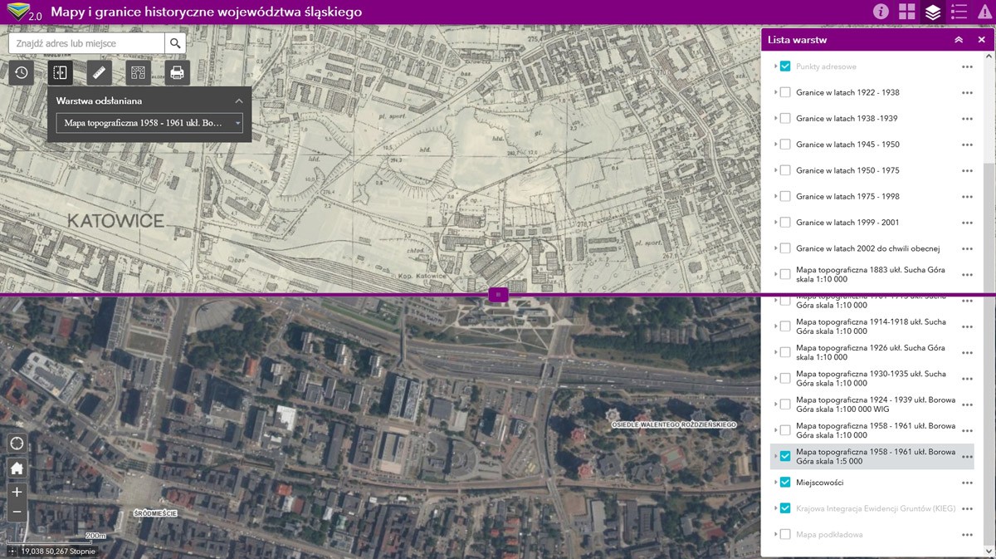Screen dimensions: 996x559
Task: Enable Granice w latach 1922 - 1938 layer
Action: 785,92
